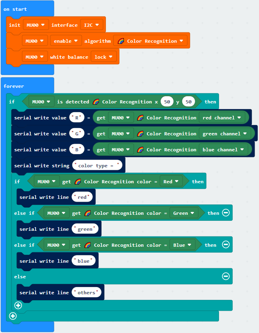Open the Blue color comparison dropdown
This screenshot has height=333, width=259.
(x=182, y=245)
